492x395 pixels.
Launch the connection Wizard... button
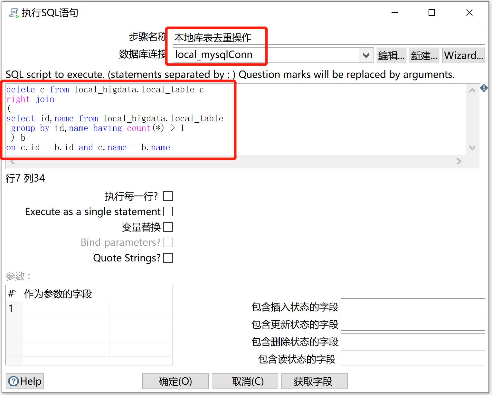tap(464, 55)
